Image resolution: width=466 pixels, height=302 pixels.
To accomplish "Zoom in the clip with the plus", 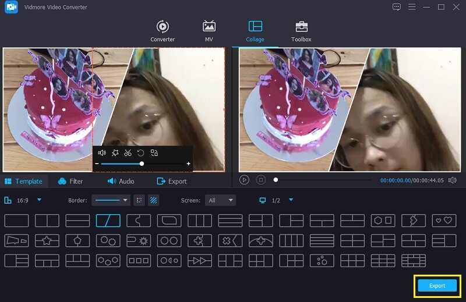I will (x=188, y=164).
